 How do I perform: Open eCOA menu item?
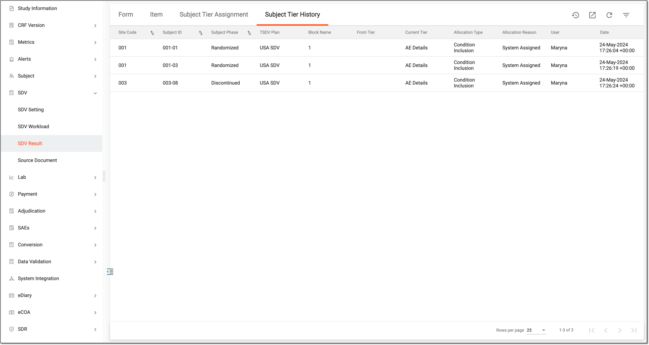(x=24, y=312)
